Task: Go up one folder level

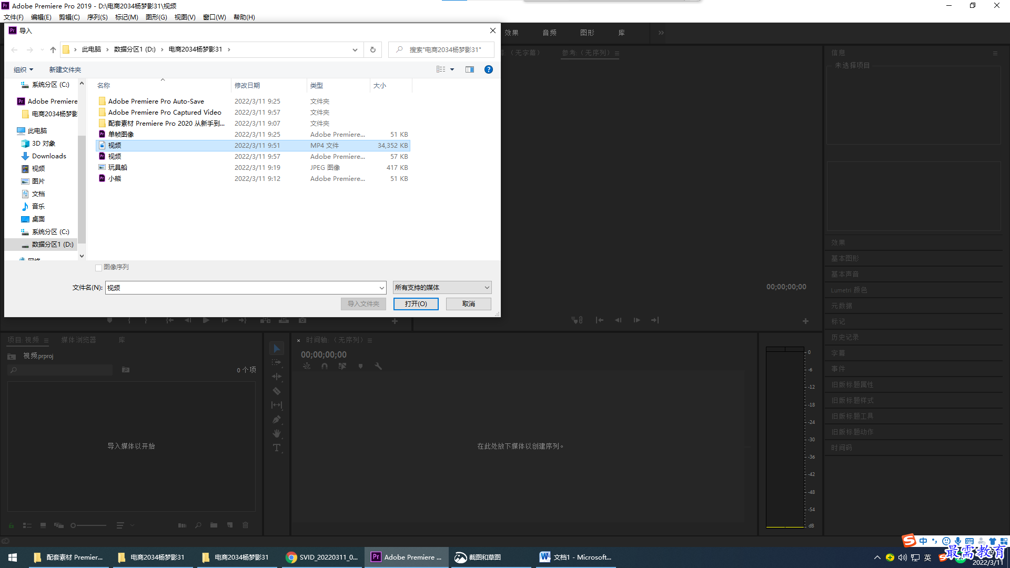Action: pyautogui.click(x=53, y=49)
